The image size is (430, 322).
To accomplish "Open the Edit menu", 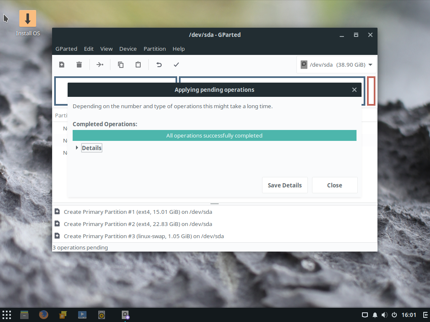I will (89, 49).
